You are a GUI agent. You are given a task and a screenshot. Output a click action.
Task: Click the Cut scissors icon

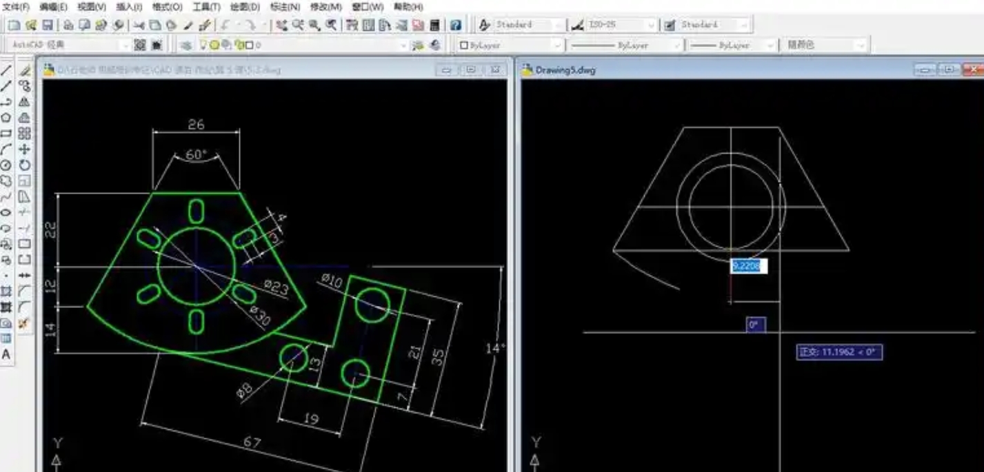139,25
